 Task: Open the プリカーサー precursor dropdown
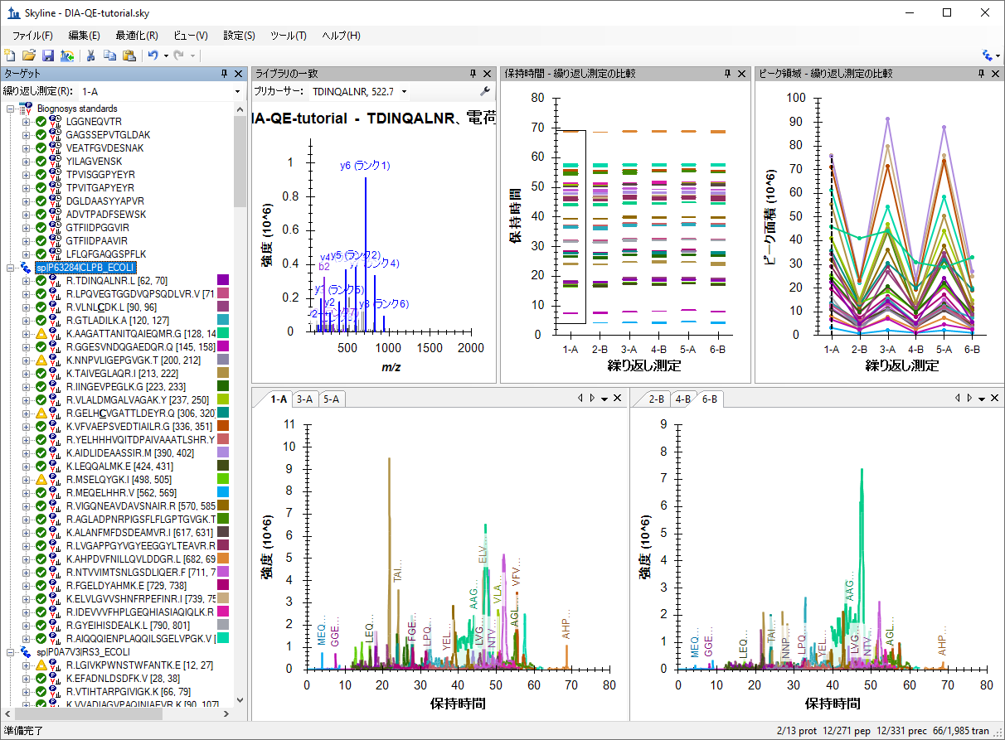403,91
